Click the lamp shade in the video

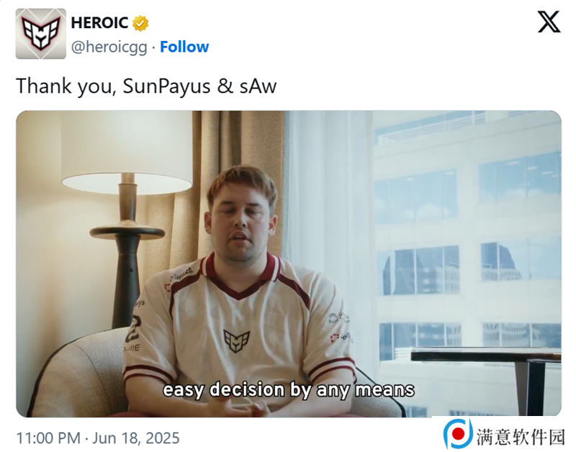(x=127, y=152)
